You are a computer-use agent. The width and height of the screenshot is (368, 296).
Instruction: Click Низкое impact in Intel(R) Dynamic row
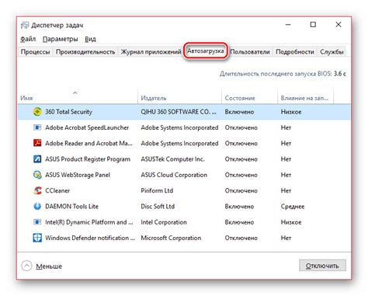coord(291,222)
